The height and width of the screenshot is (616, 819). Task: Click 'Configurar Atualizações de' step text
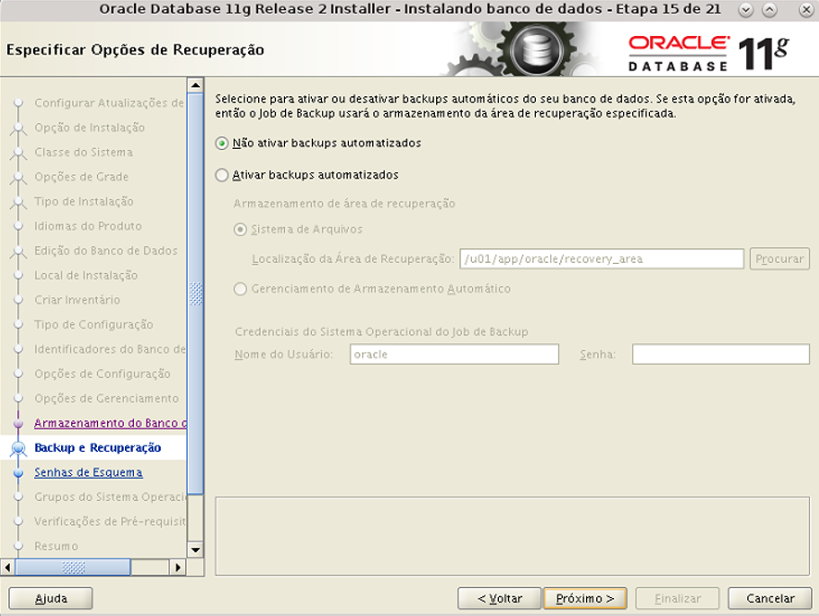[x=109, y=102]
